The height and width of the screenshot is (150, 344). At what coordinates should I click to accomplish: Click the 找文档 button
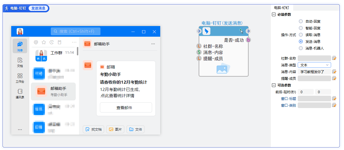(x=94, y=129)
